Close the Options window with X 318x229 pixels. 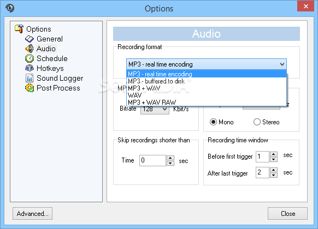[x=305, y=7]
